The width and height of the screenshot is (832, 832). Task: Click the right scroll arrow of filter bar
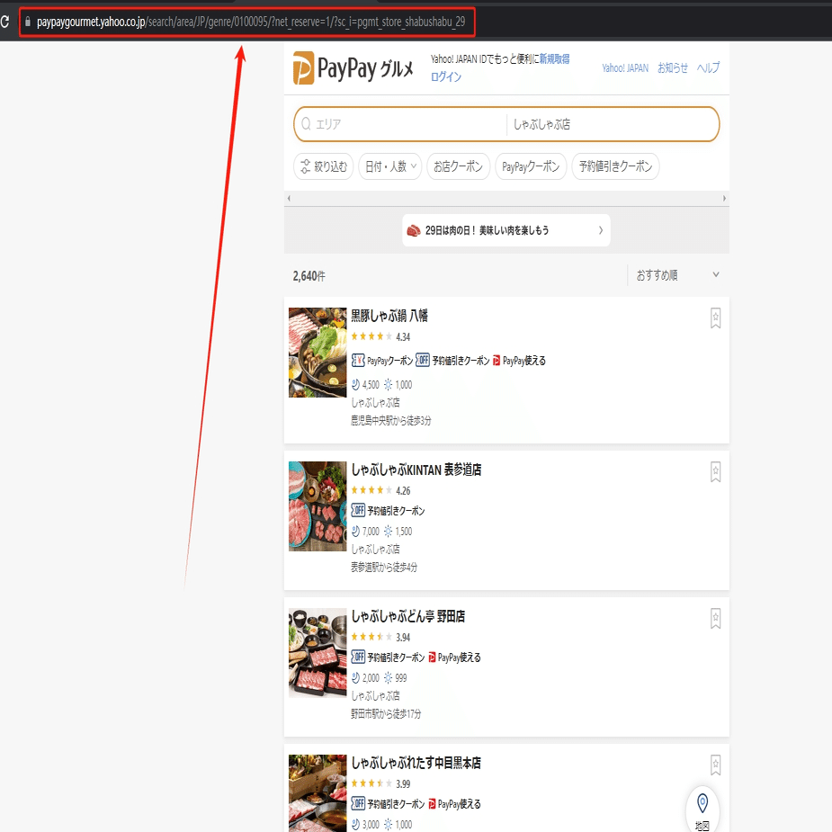point(724,199)
